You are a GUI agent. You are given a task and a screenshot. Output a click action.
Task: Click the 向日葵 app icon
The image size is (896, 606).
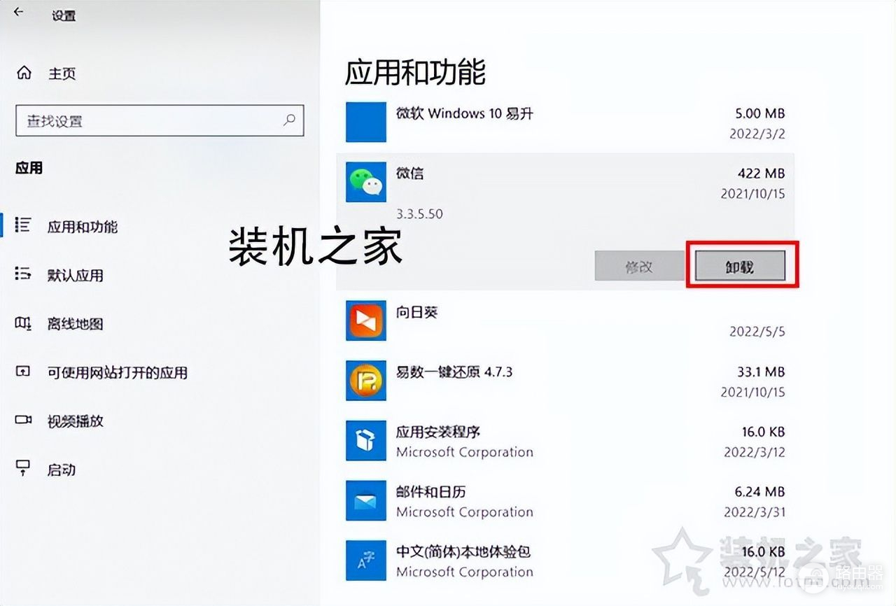click(365, 320)
